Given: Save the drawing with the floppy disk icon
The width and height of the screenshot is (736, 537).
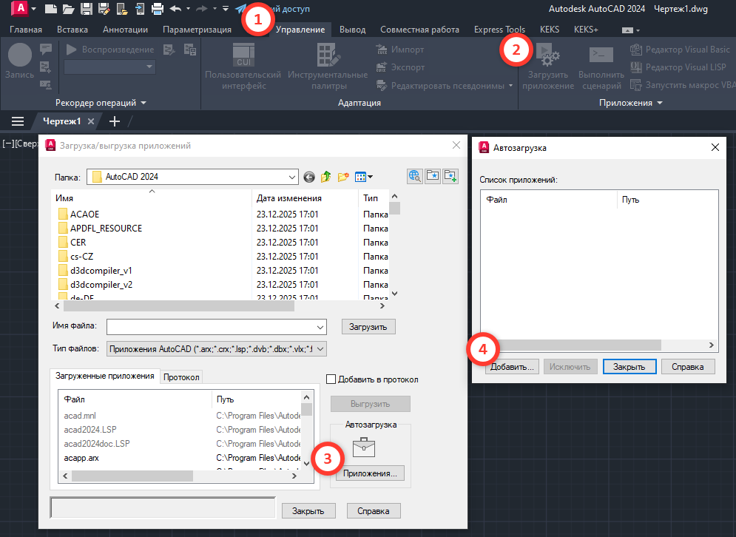Looking at the screenshot, I should pos(87,8).
